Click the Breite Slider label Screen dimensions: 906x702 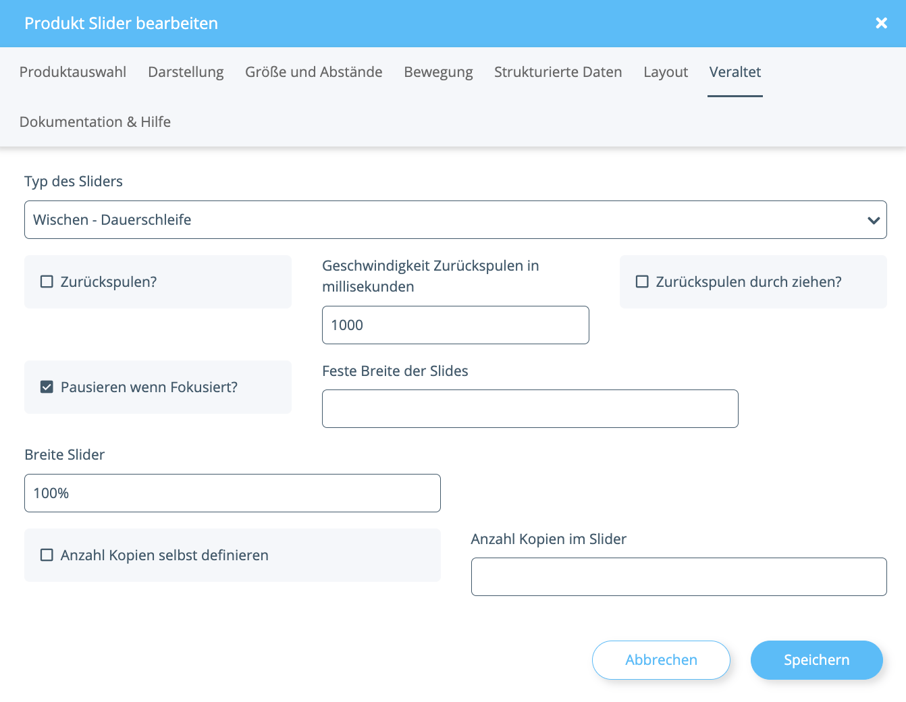pyautogui.click(x=65, y=455)
